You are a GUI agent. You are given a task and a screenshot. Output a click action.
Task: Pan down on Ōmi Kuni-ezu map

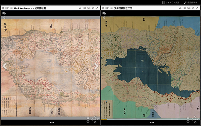pyautogui.click(x=95, y=122)
